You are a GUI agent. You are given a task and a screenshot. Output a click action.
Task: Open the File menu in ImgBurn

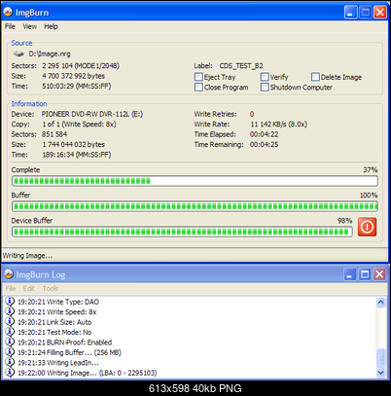tap(10, 26)
